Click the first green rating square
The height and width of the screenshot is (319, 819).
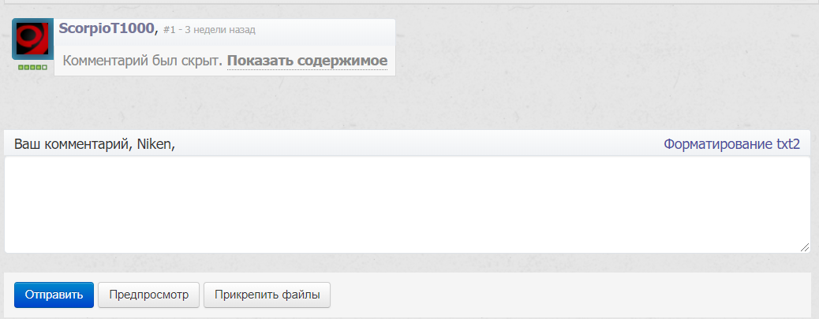(x=21, y=67)
